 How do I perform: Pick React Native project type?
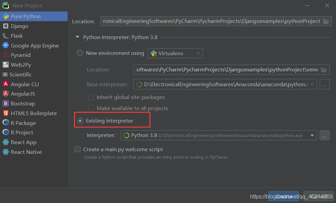click(34, 152)
